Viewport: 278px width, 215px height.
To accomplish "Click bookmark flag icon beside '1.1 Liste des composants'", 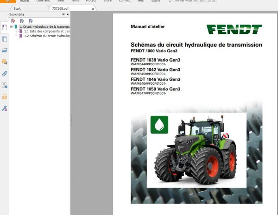I will [x=20, y=32].
